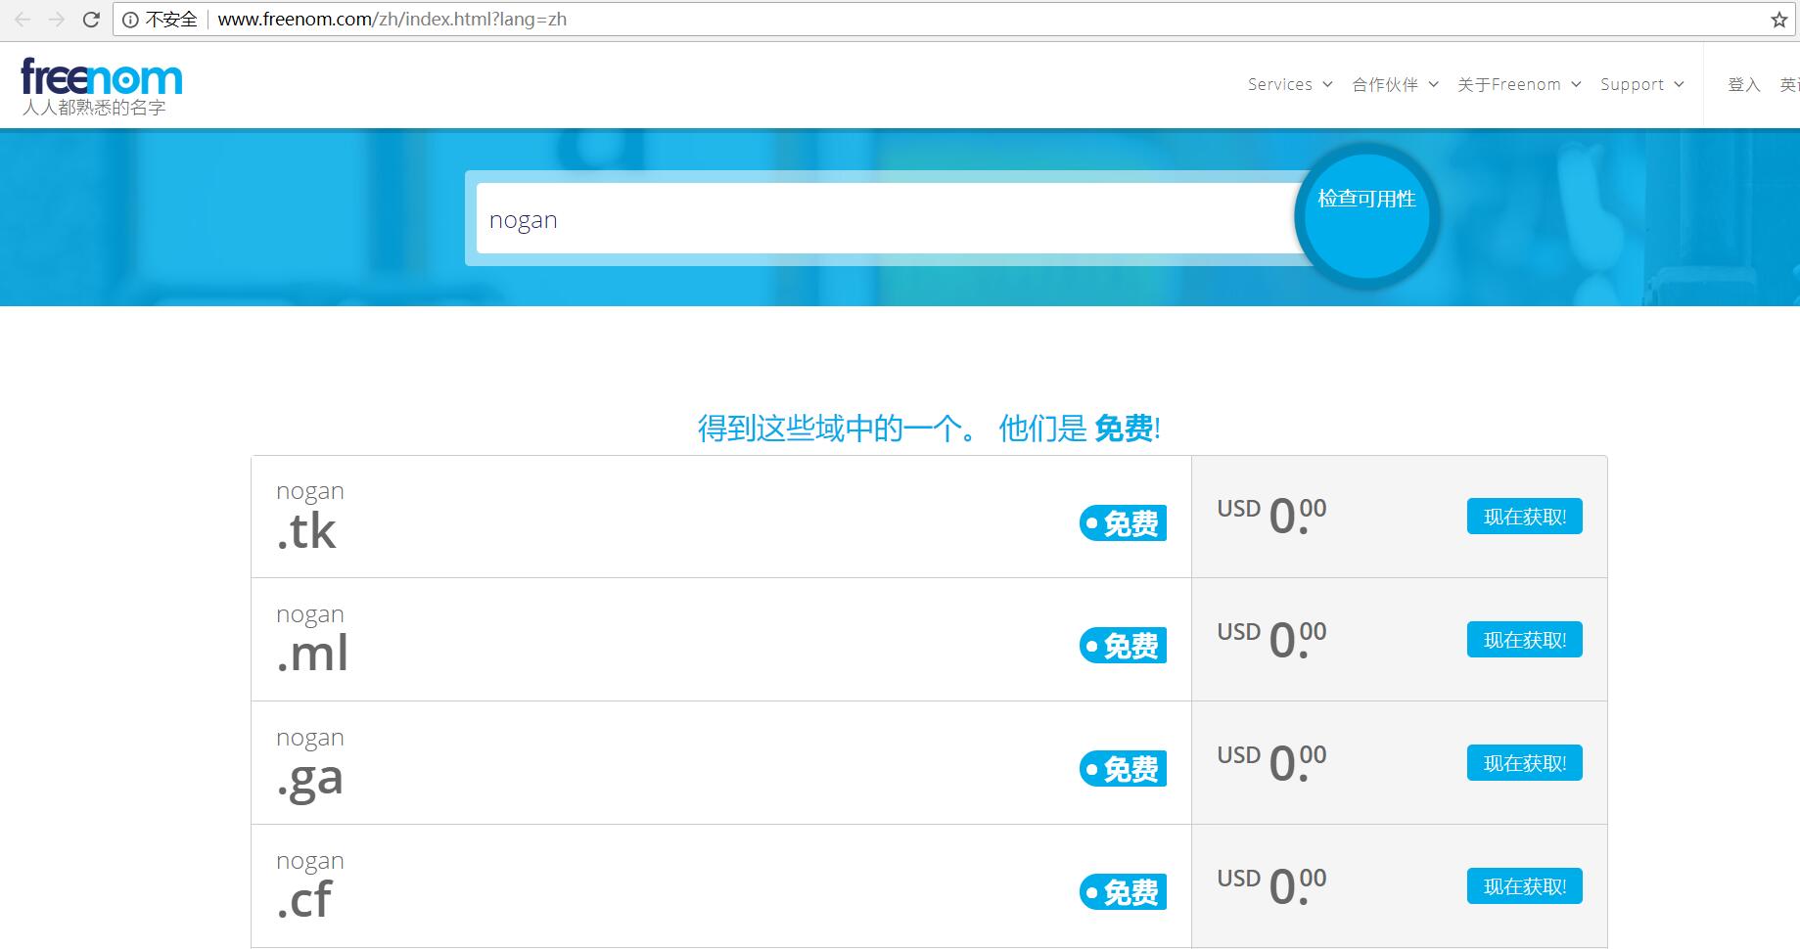The width and height of the screenshot is (1800, 949).
Task: Click the free badge for nogan.ga
Action: [1123, 769]
